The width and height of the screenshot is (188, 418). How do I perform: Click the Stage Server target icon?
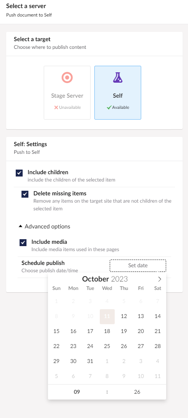67,78
